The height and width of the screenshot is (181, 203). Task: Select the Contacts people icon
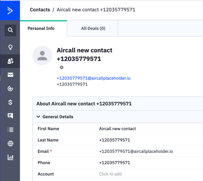pos(10,61)
